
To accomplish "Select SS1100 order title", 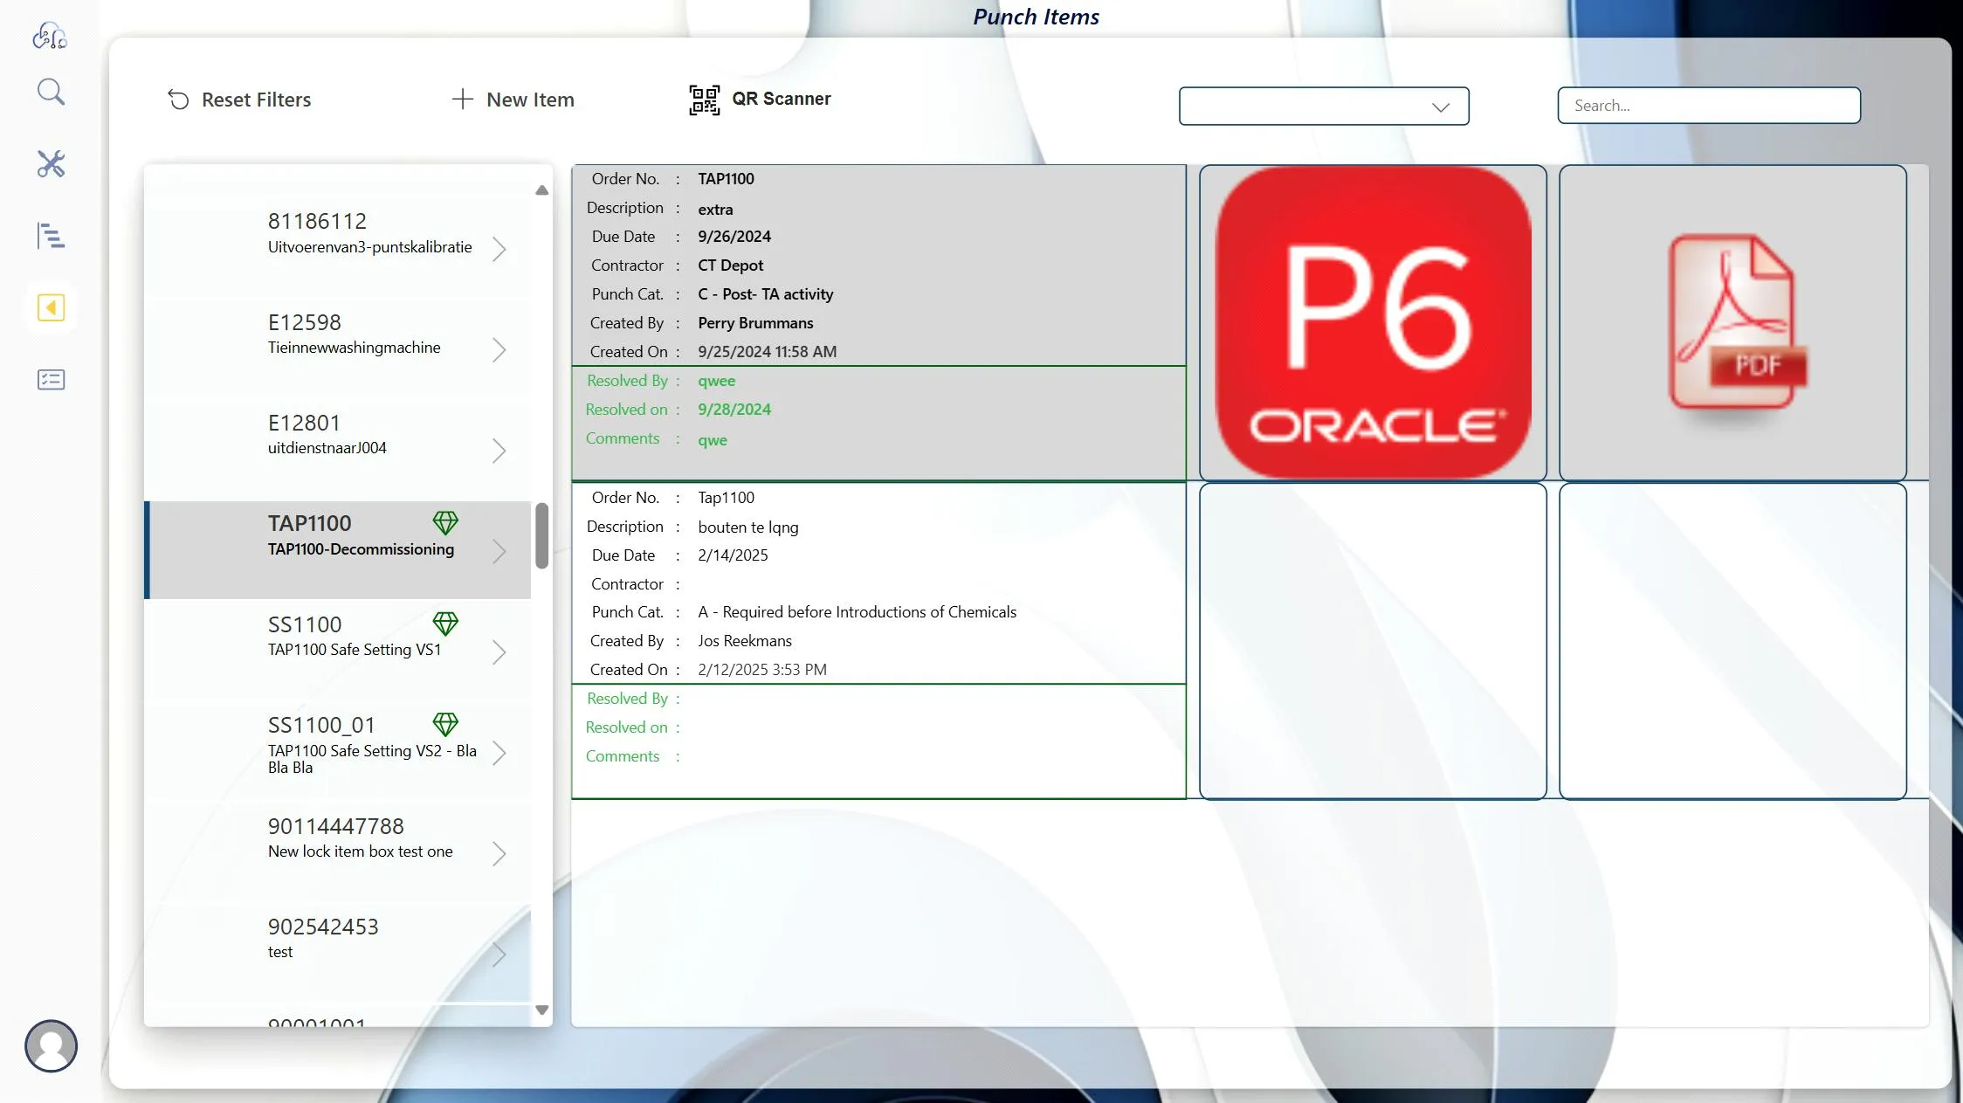I will click(305, 624).
